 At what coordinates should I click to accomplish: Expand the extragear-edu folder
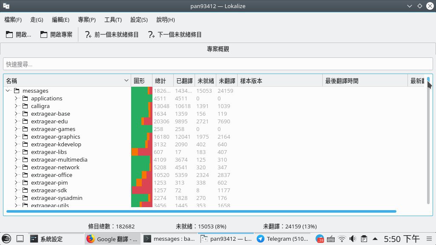[x=16, y=121]
